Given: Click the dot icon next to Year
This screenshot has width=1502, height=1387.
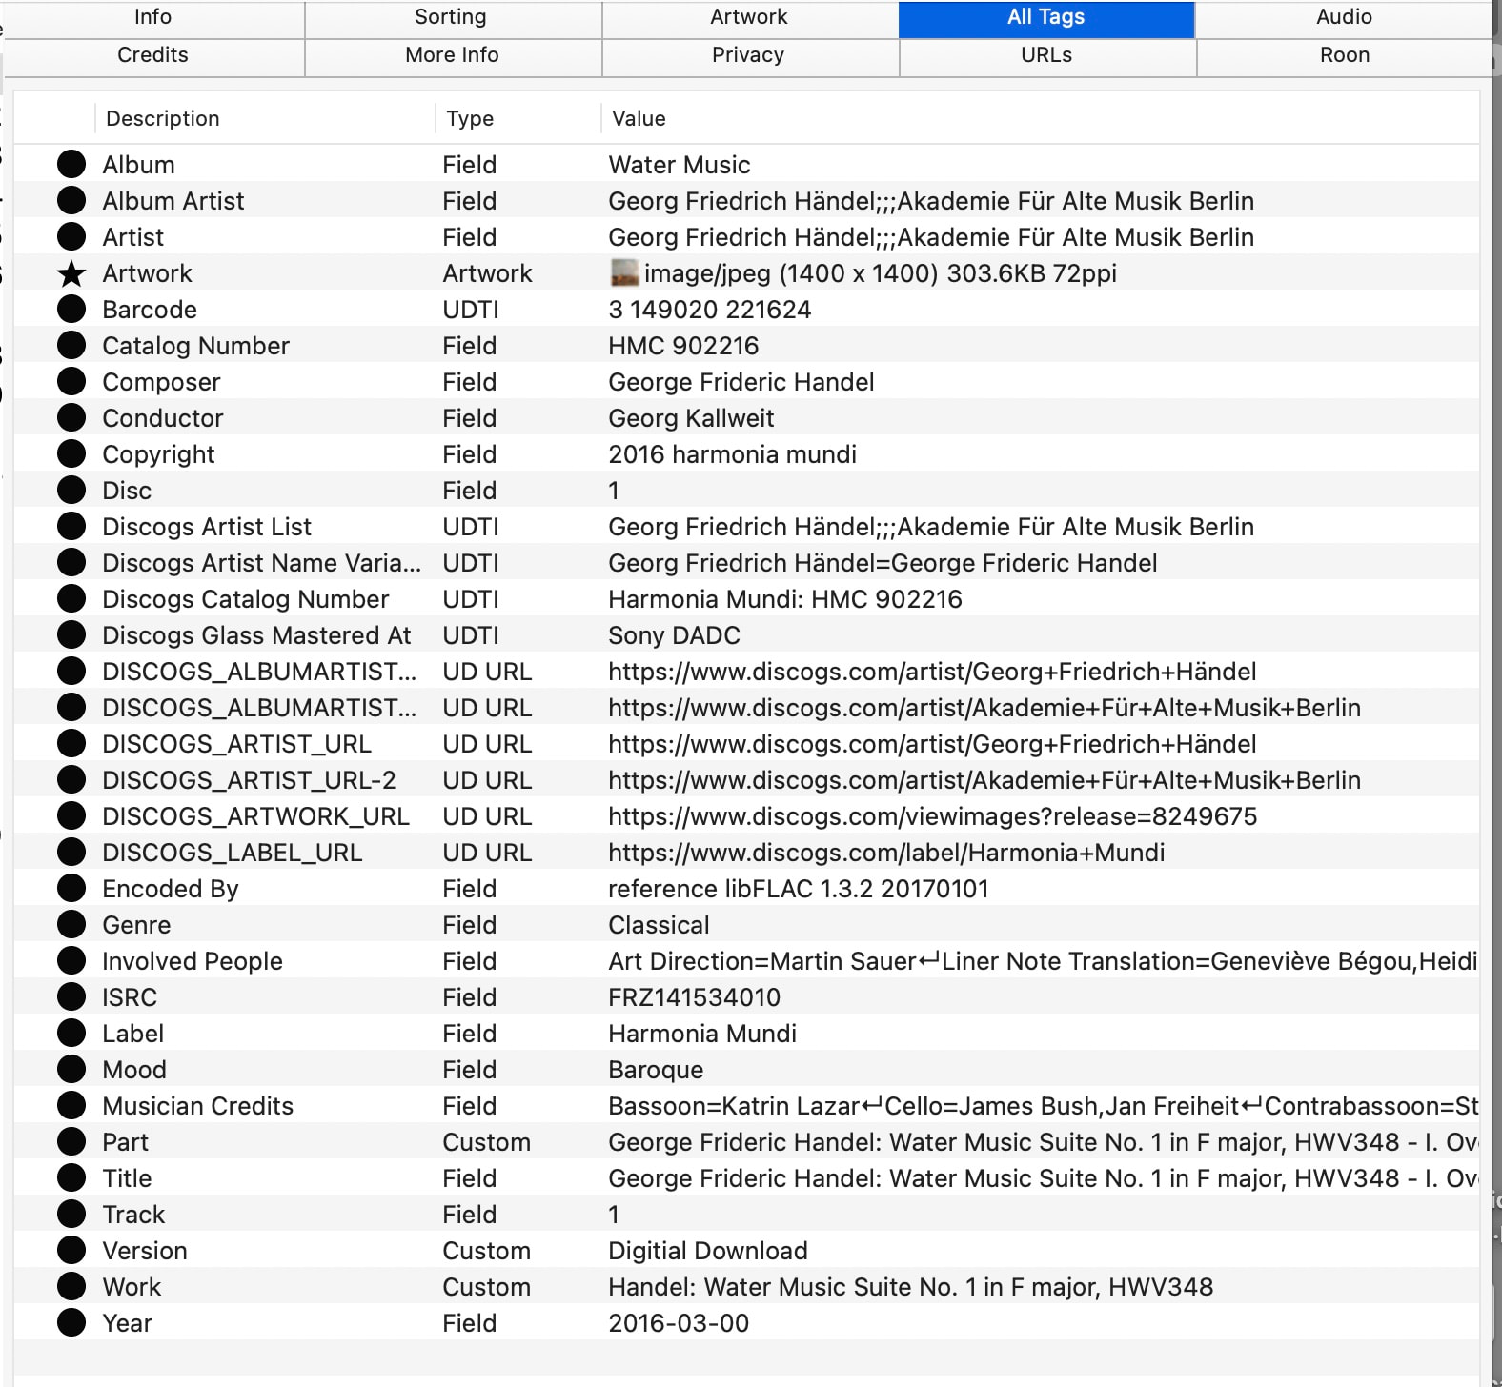Looking at the screenshot, I should 71,1323.
